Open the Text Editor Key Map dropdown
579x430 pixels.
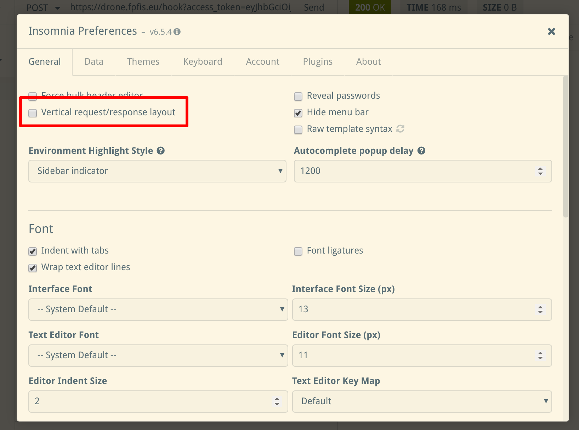[422, 401]
